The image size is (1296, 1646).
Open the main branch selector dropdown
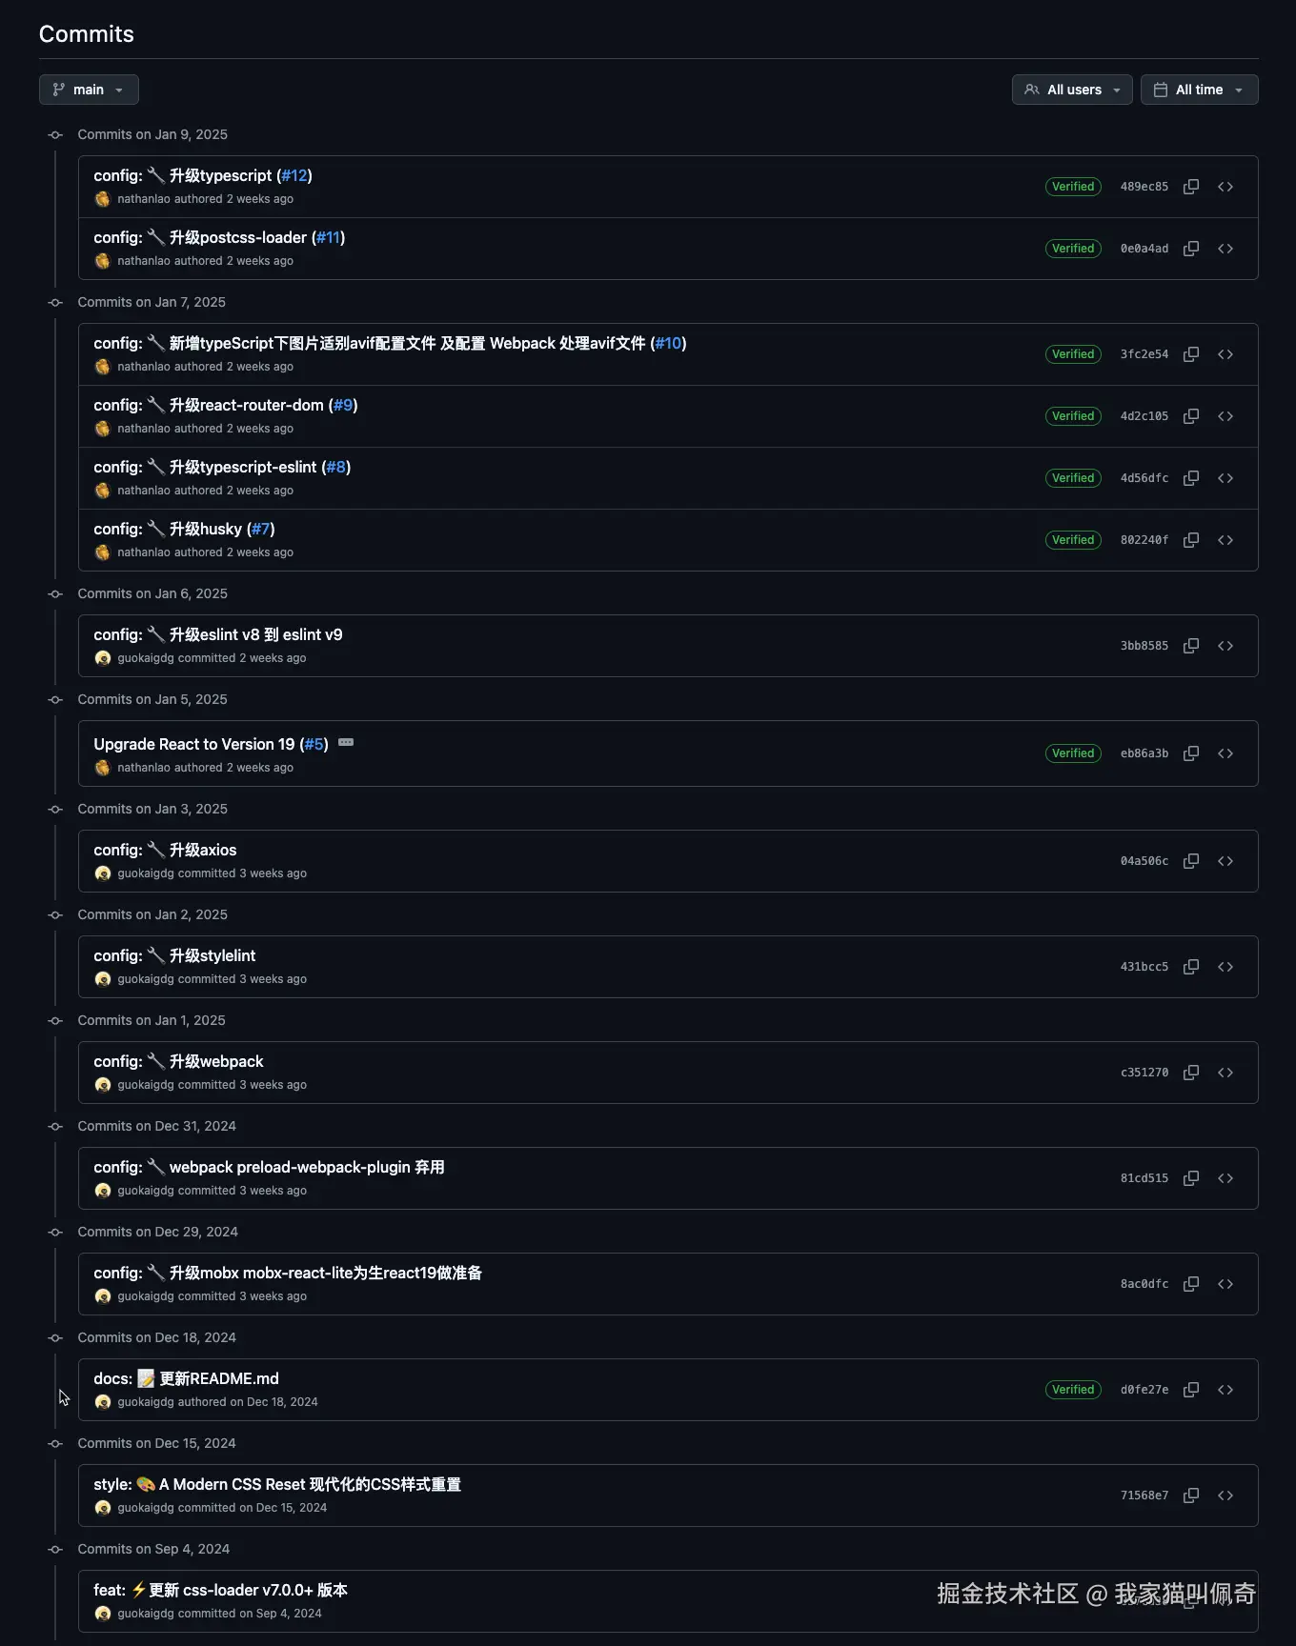[x=89, y=90]
